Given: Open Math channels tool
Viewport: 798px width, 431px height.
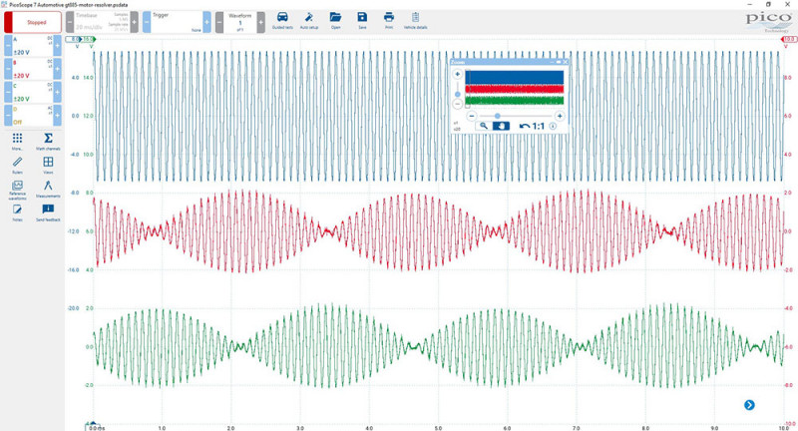Looking at the screenshot, I should (48, 142).
